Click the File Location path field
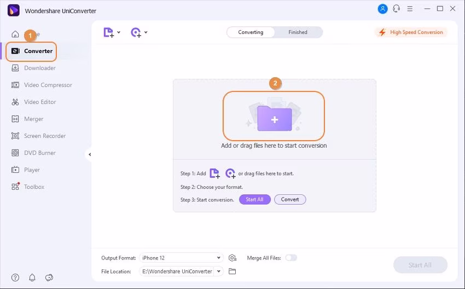The image size is (465, 289). pyautogui.click(x=177, y=271)
